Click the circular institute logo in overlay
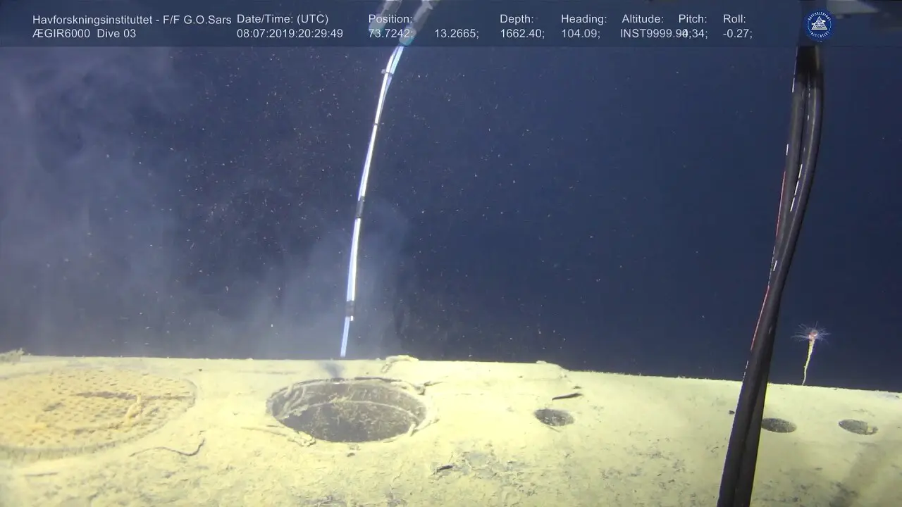The height and width of the screenshot is (507, 902). [819, 26]
